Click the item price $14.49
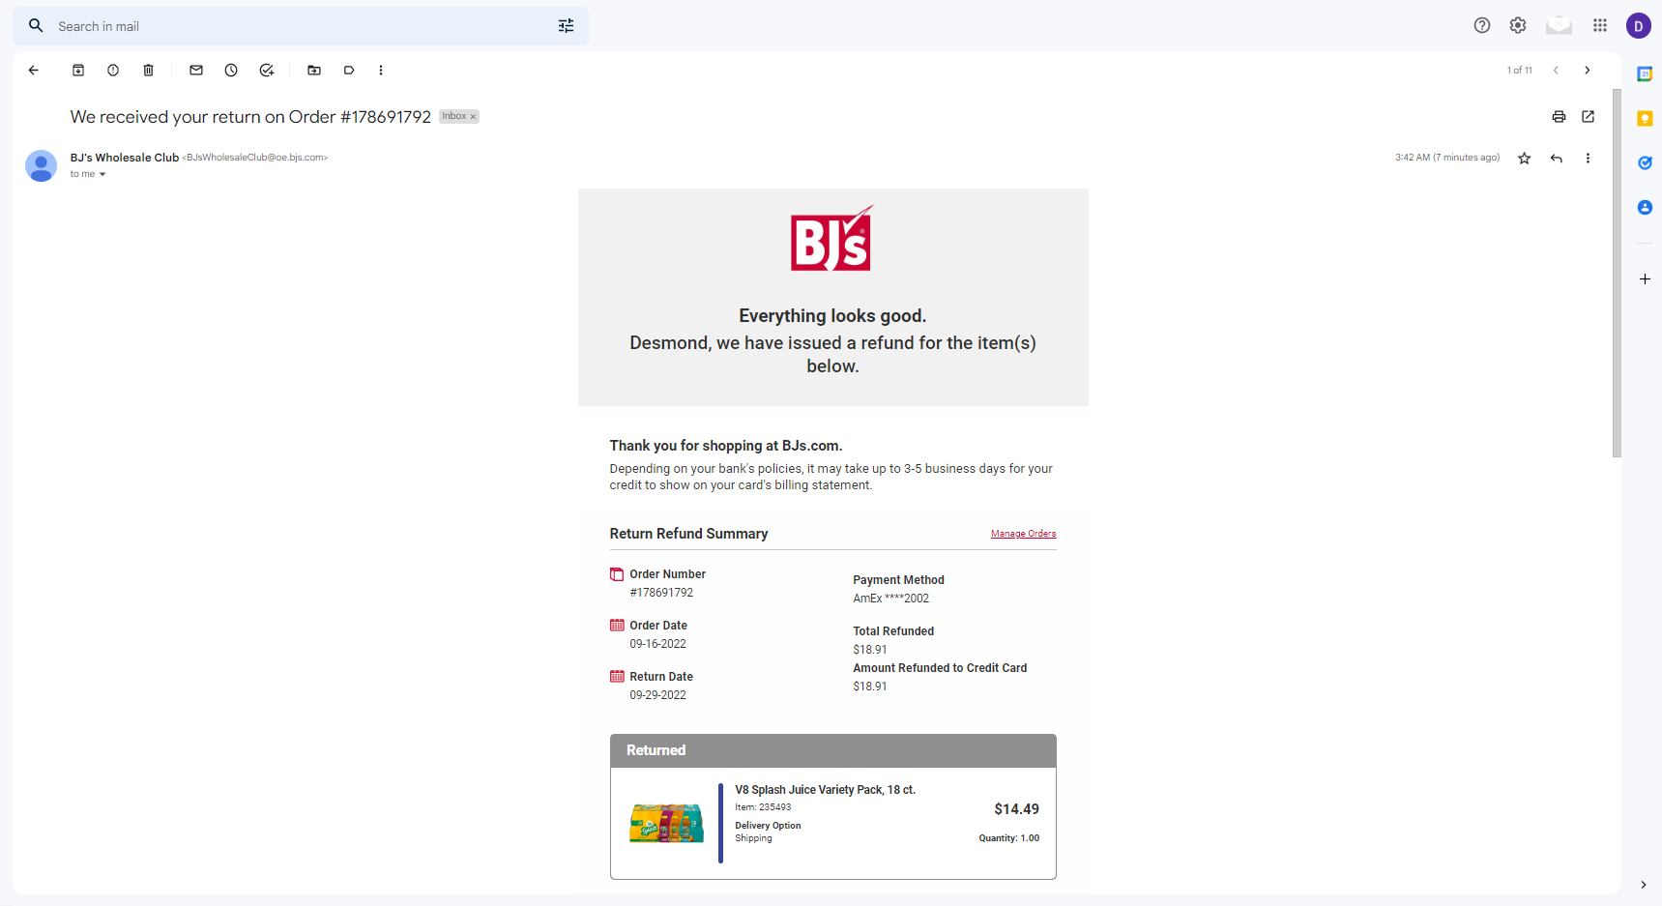 click(1016, 809)
